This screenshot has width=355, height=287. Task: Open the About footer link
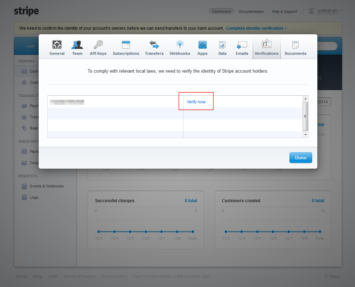click(21, 276)
